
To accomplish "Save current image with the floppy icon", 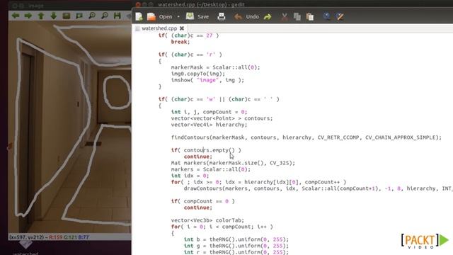I will (117, 16).
